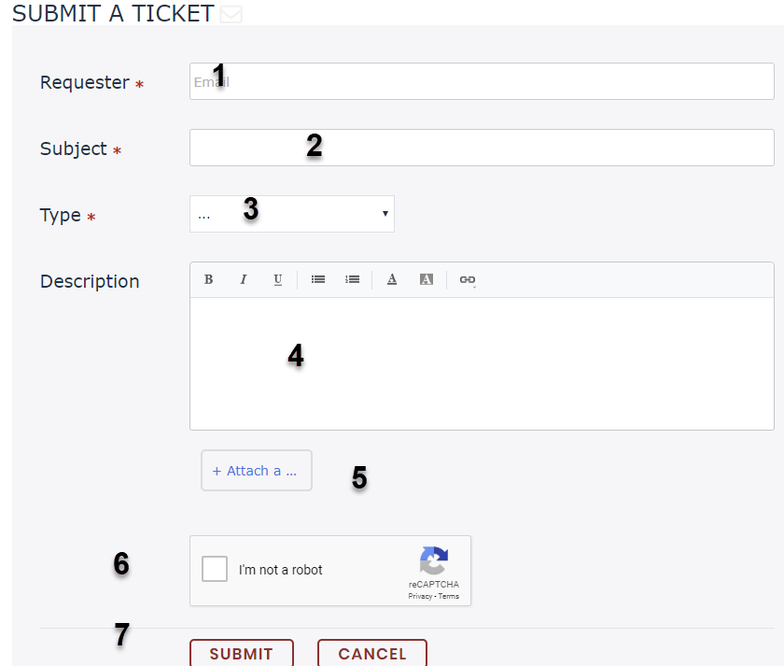The height and width of the screenshot is (666, 784).
Task: Apply italic formatting in the Description editor
Action: (x=244, y=279)
